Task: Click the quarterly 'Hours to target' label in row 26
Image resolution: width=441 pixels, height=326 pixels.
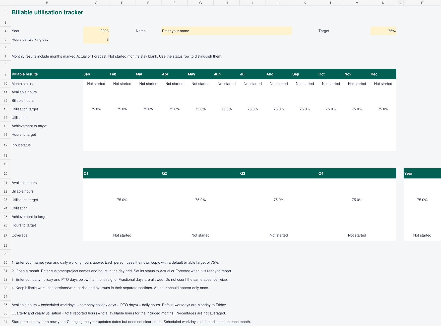Action: [x=24, y=225]
